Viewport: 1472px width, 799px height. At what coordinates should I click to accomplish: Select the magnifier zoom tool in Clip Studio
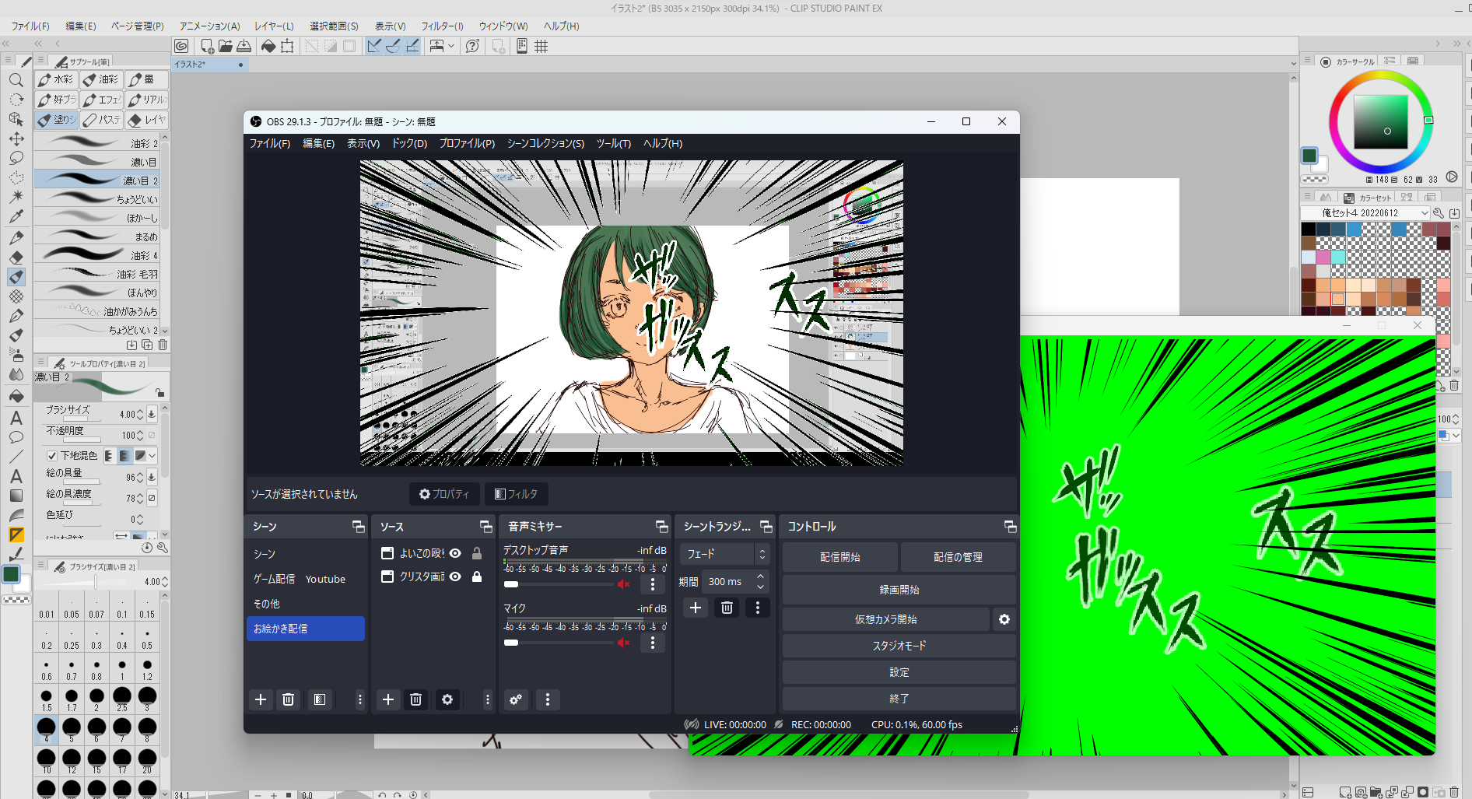point(16,79)
